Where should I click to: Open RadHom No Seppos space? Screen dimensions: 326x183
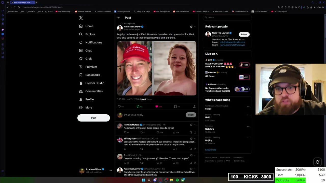(227, 88)
